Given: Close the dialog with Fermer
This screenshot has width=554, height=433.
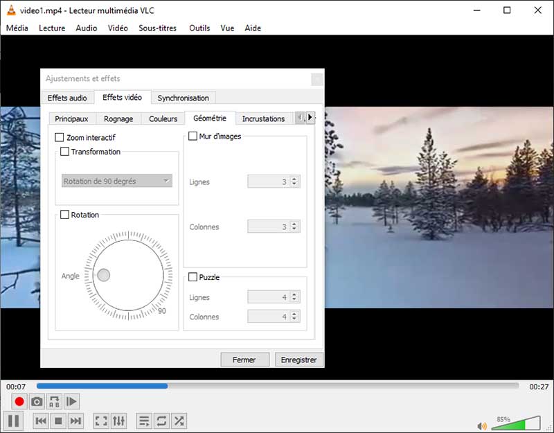Looking at the screenshot, I should [244, 360].
